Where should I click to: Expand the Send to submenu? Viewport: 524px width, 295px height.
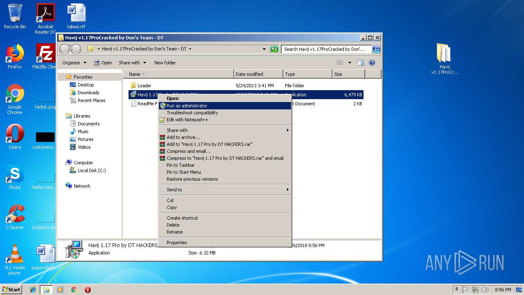(225, 190)
